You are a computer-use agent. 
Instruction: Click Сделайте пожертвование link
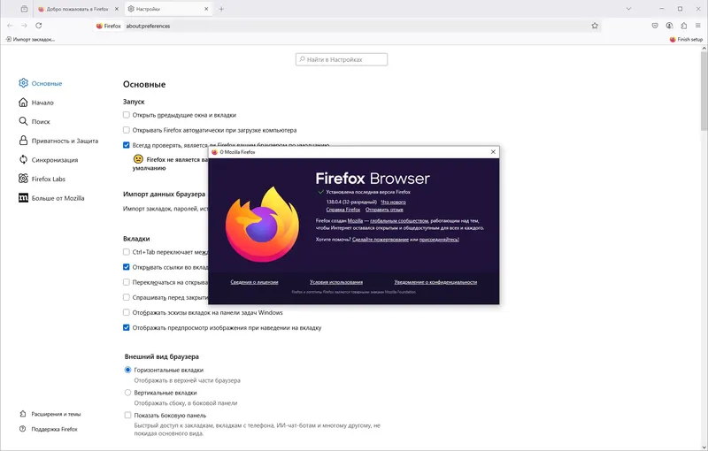381,240
